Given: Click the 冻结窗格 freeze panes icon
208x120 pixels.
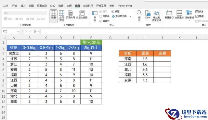Looking at the screenshot, I should click(189, 13).
